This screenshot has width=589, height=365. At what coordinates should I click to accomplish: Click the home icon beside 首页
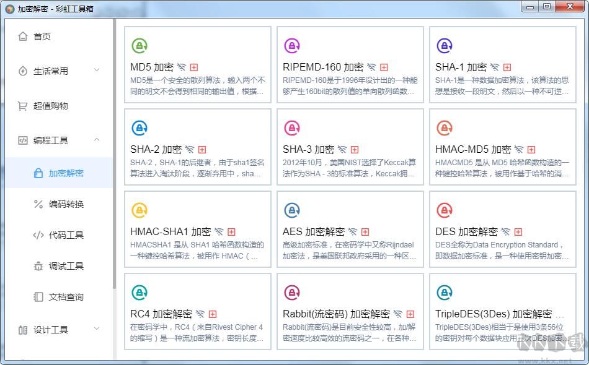point(22,36)
